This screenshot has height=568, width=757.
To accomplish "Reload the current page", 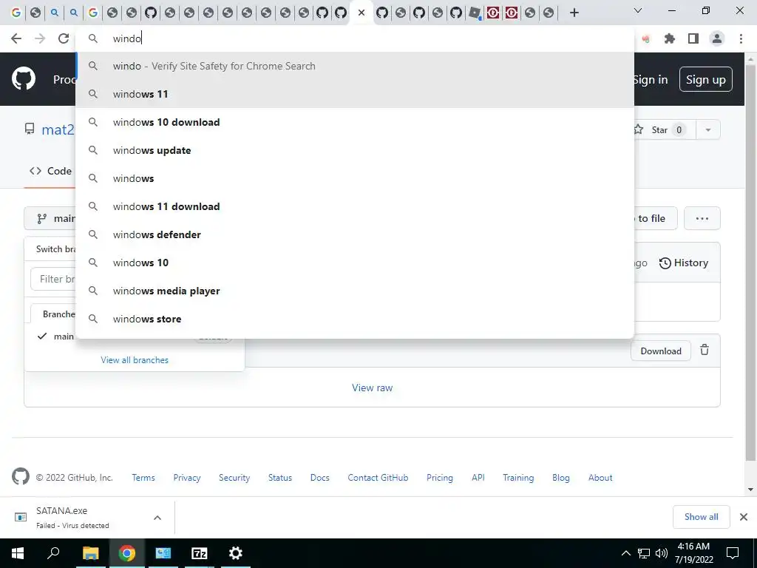I will click(x=64, y=38).
